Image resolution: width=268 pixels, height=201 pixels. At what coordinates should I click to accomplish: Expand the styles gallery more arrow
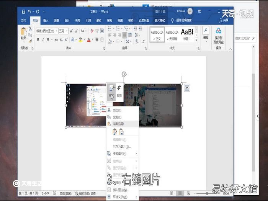(x=196, y=41)
